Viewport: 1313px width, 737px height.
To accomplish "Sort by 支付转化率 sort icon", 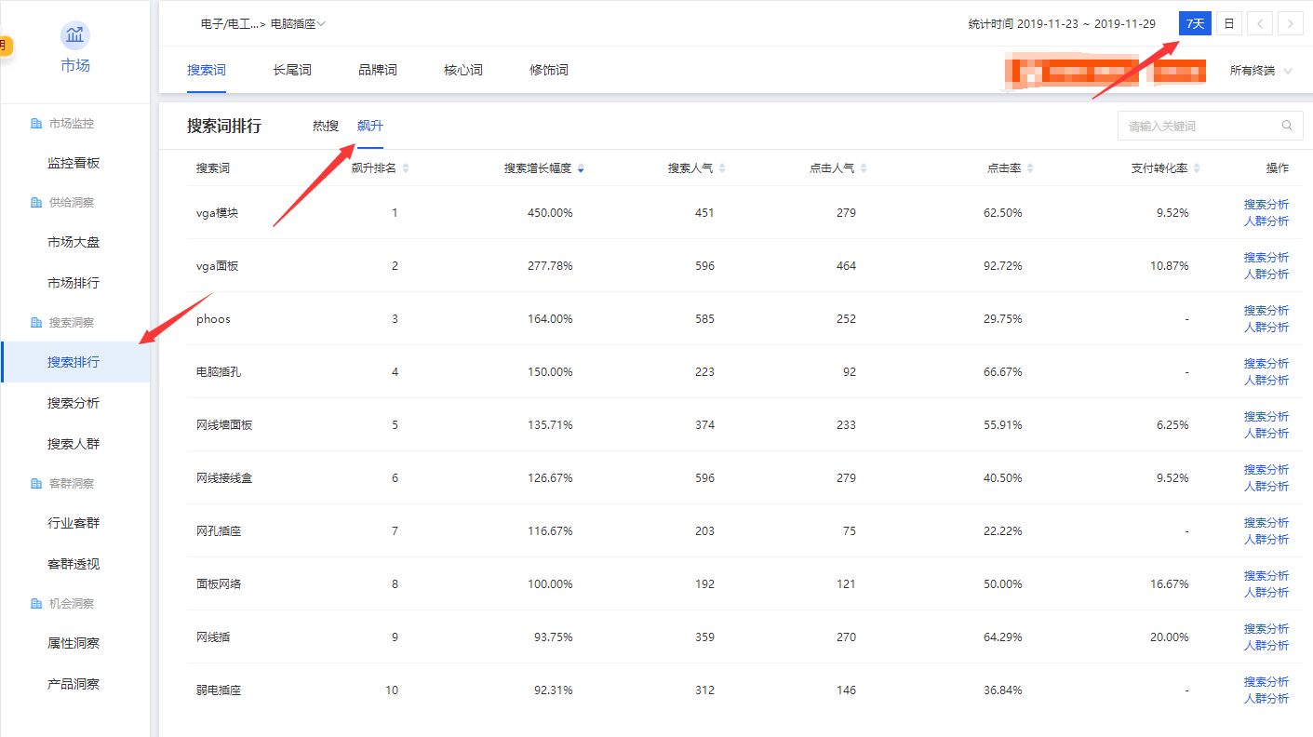I will click(1197, 168).
